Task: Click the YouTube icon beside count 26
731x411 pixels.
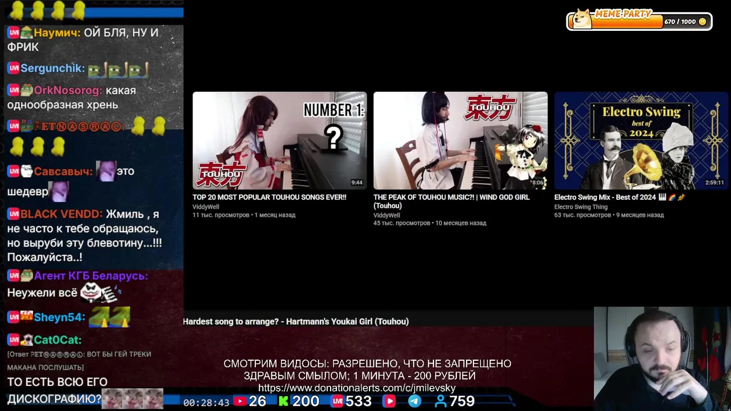Action: [240, 401]
